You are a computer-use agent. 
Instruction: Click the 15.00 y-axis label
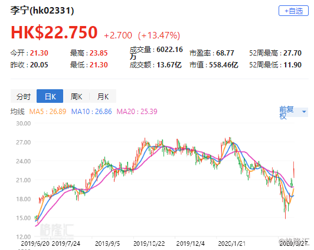(24, 218)
